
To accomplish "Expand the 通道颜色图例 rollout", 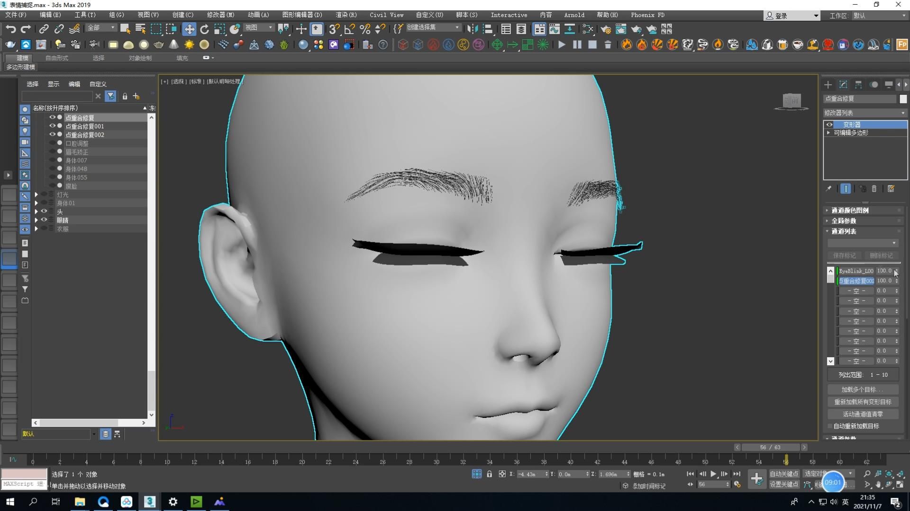I will pyautogui.click(x=864, y=211).
